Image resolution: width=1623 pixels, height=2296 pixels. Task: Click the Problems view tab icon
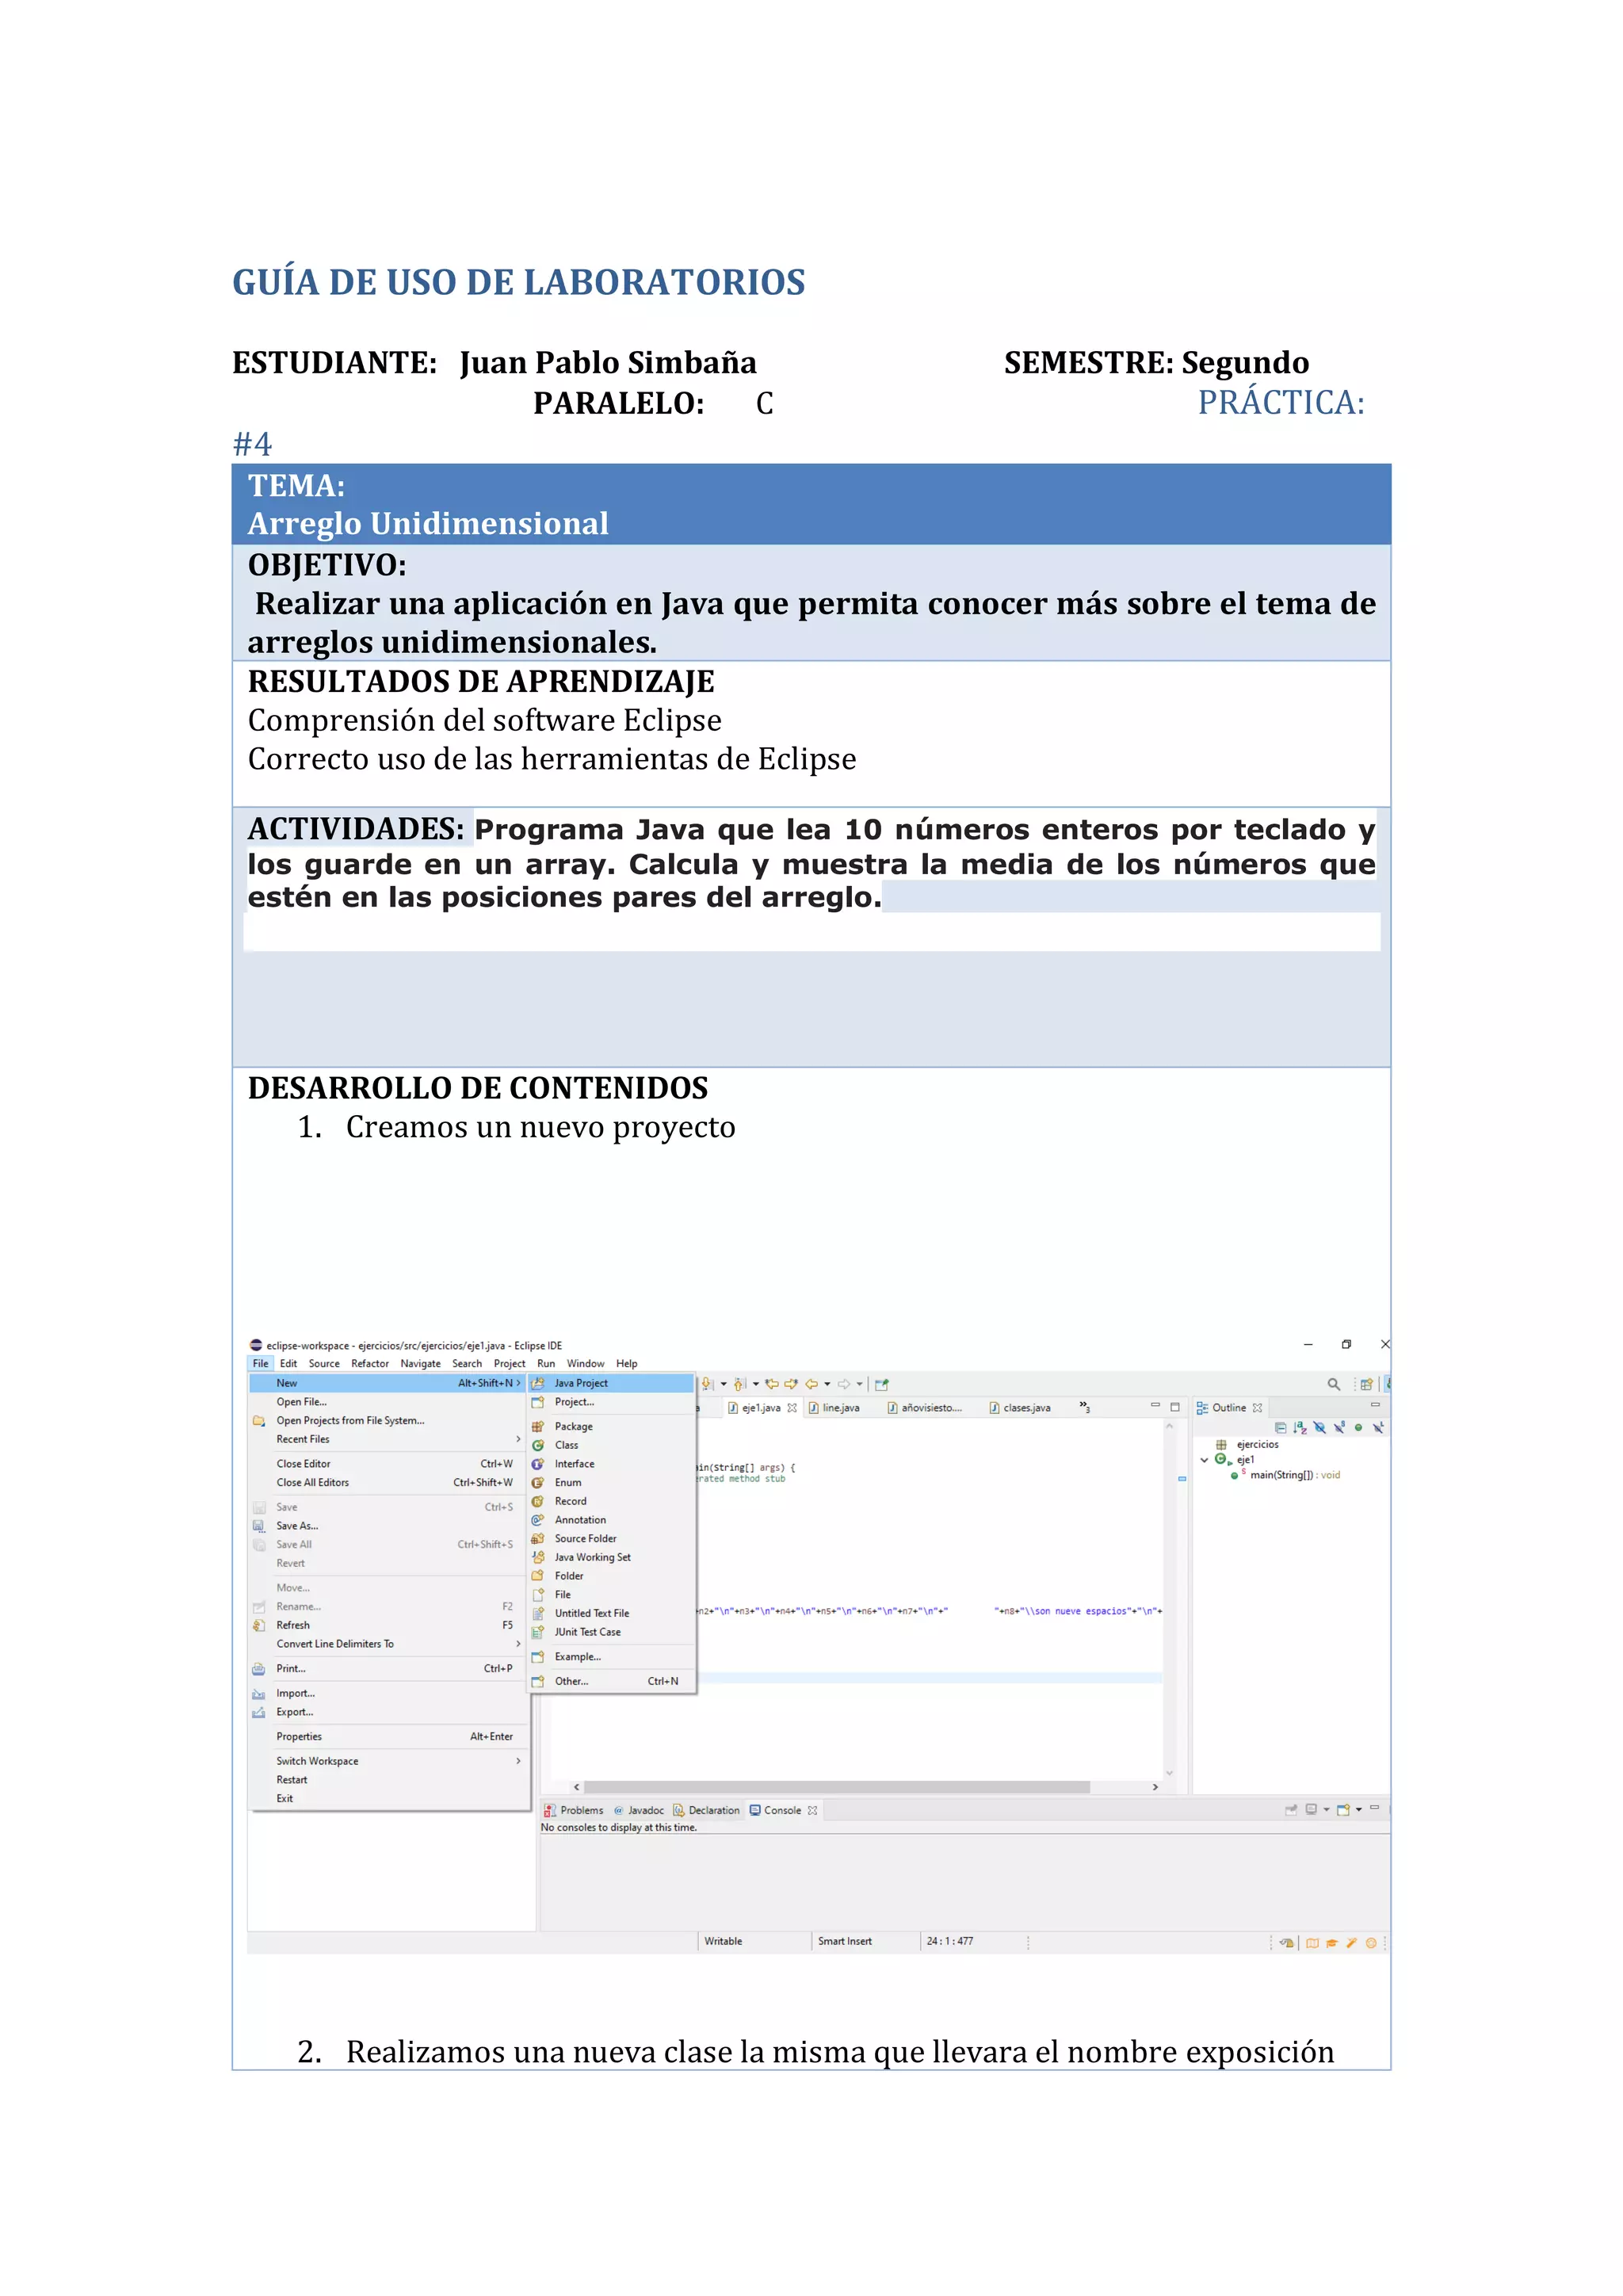click(x=549, y=1811)
